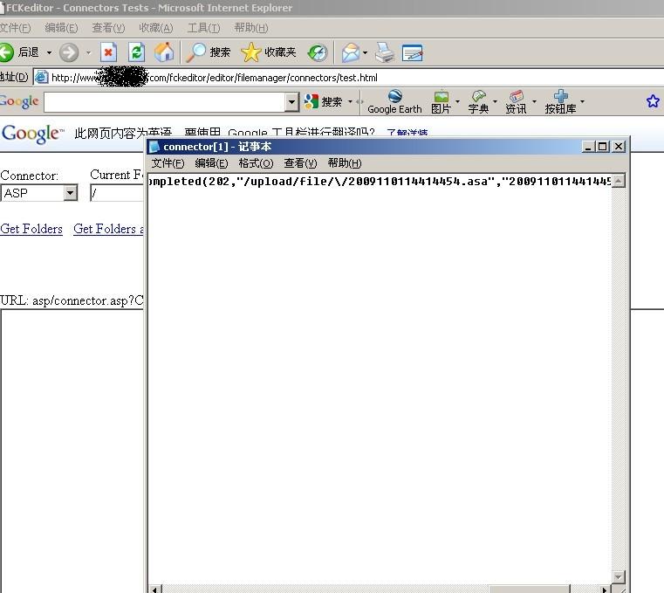Expand Mail button dropdown arrow
The width and height of the screenshot is (664, 593).
[x=365, y=52]
